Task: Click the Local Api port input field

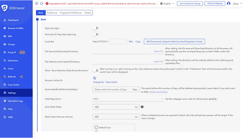Action: tap(118, 42)
